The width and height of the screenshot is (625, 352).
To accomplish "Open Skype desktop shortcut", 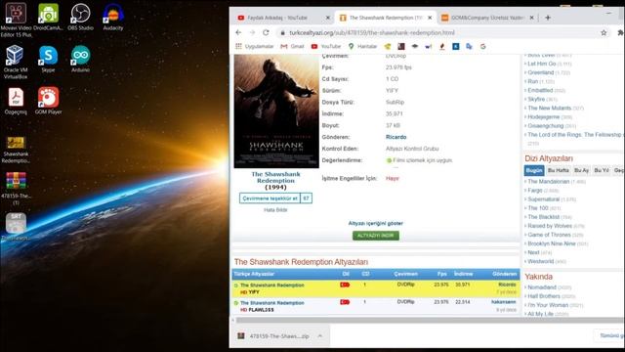I will pos(48,59).
